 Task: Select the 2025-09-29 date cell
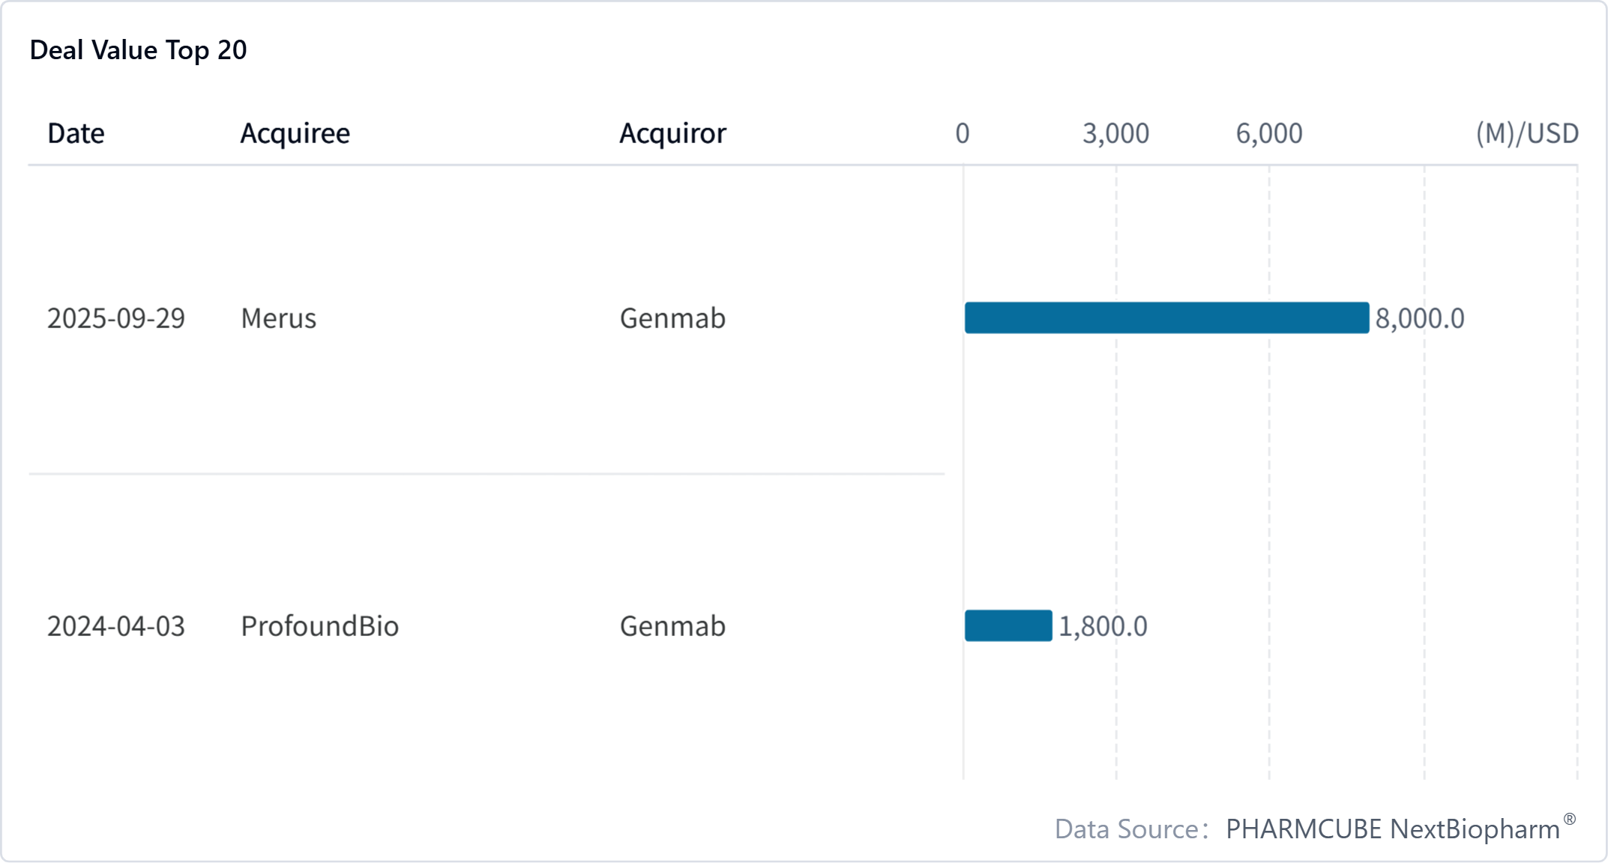click(x=116, y=318)
